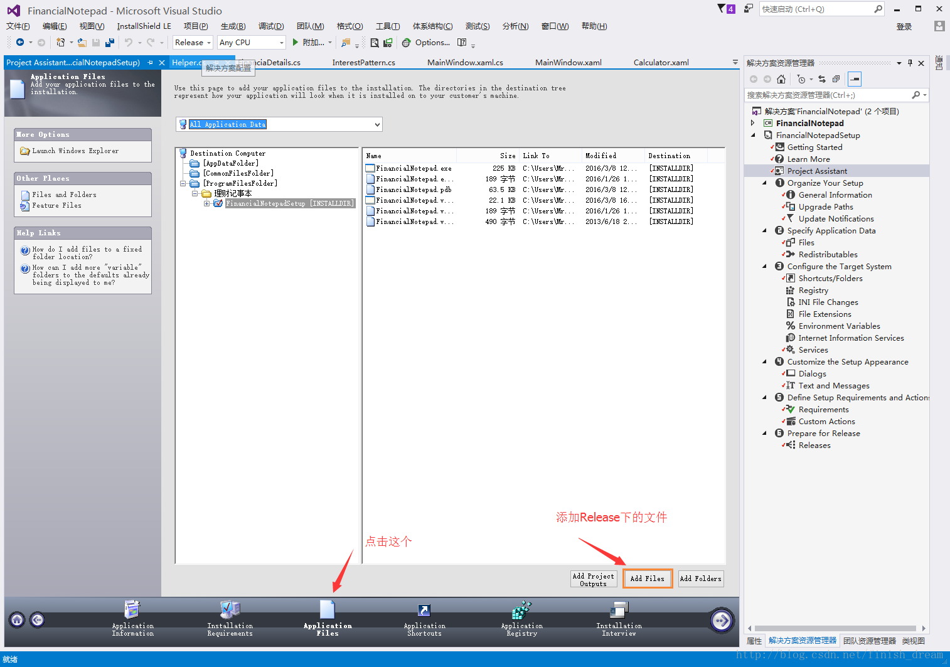
Task: Switch to InterestPattern.cs tab
Action: coord(363,62)
